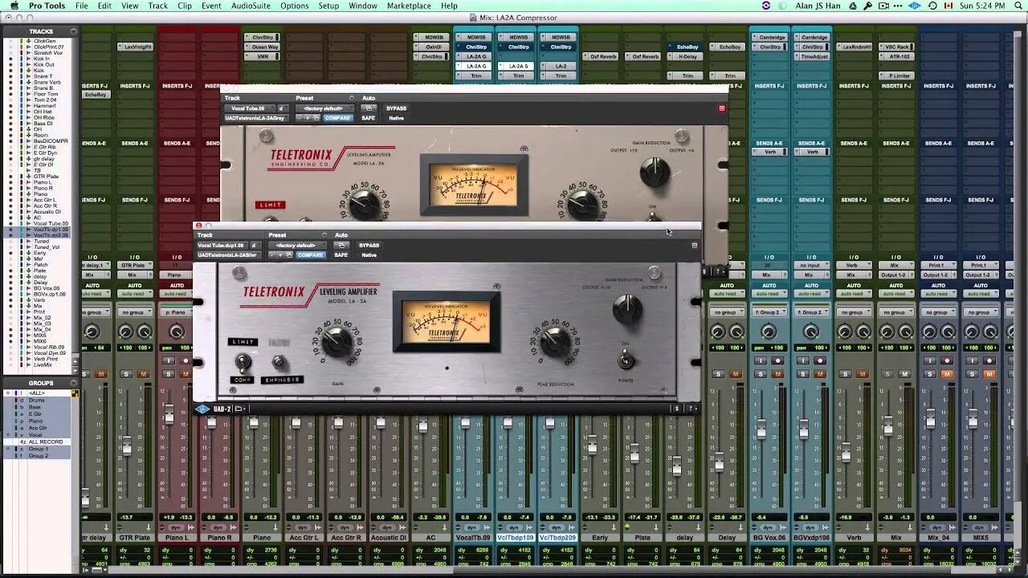1028x578 pixels.
Task: Open the Tracks list popup menu arrow
Action: point(74,31)
